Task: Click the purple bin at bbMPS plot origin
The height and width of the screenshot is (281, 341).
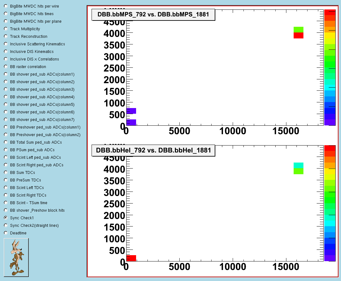Action: (x=131, y=122)
